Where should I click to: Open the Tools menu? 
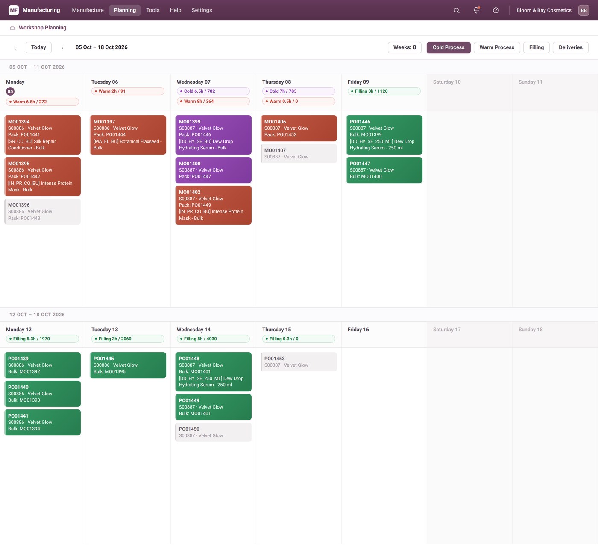(153, 10)
